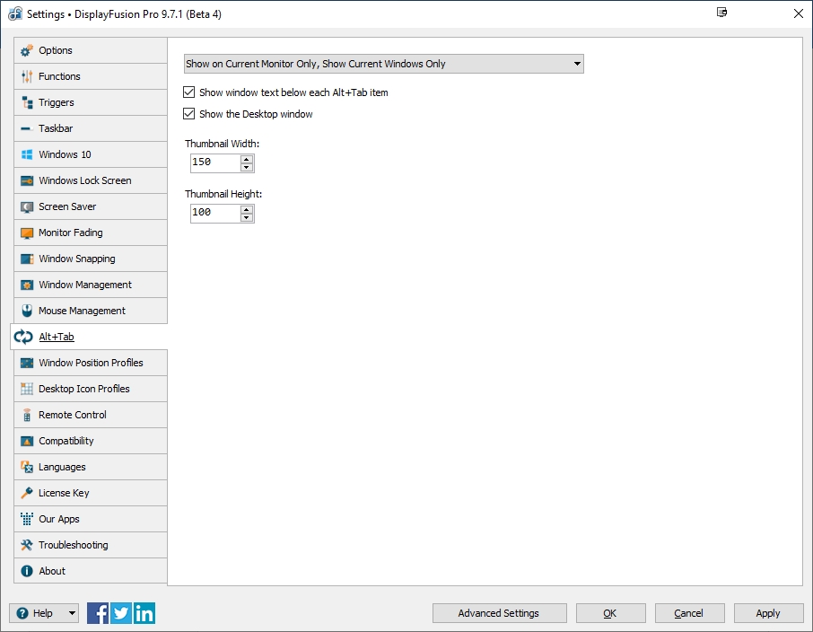Toggle Show window text below each Alt+Tab item
The image size is (813, 632).
coord(189,92)
